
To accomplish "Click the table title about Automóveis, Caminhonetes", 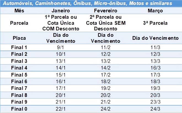I will click(x=91, y=4).
